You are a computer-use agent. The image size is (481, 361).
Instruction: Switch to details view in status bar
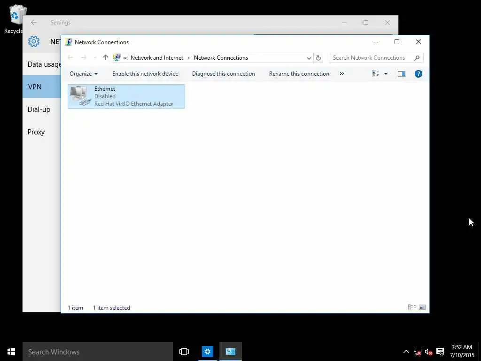tap(411, 307)
